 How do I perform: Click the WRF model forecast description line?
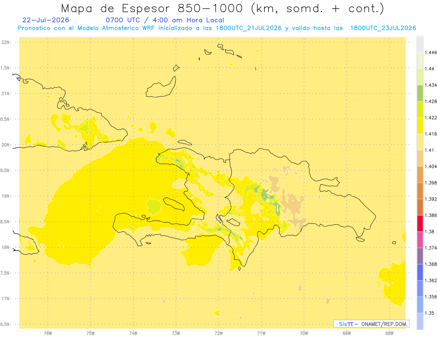(x=217, y=28)
